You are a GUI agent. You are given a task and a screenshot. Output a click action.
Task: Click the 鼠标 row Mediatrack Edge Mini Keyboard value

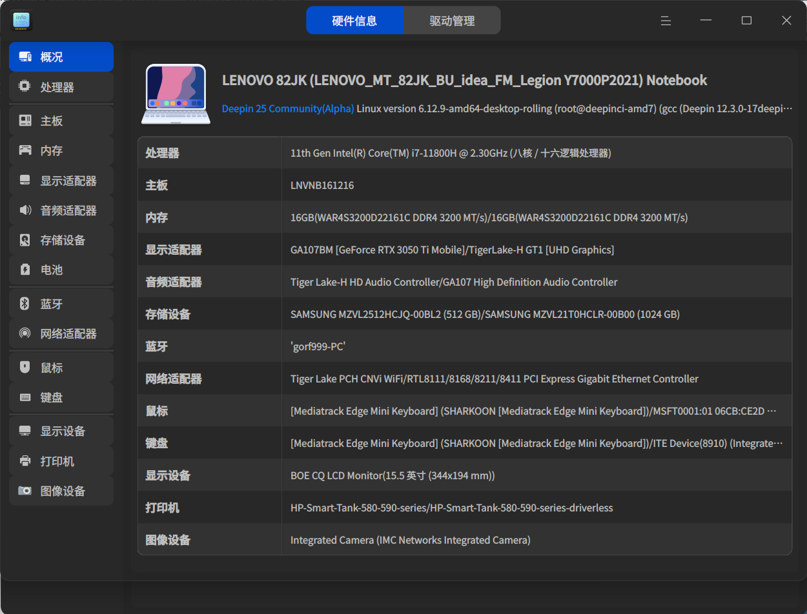point(533,411)
